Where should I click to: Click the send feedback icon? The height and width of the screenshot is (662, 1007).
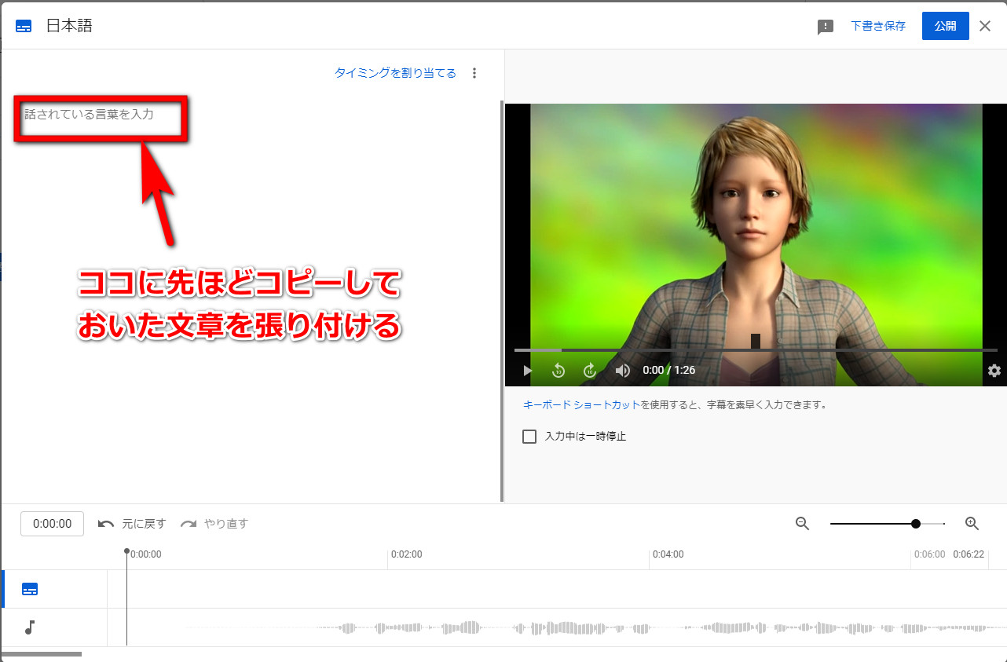tap(825, 27)
